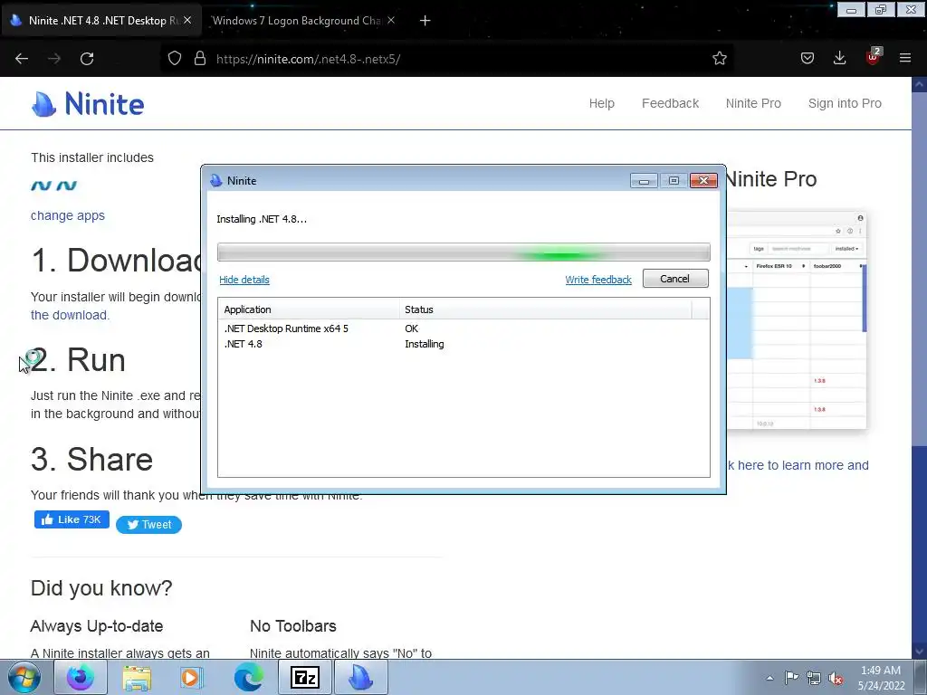Open the Firefox hamburger menu
927x695 pixels.
coord(905,59)
